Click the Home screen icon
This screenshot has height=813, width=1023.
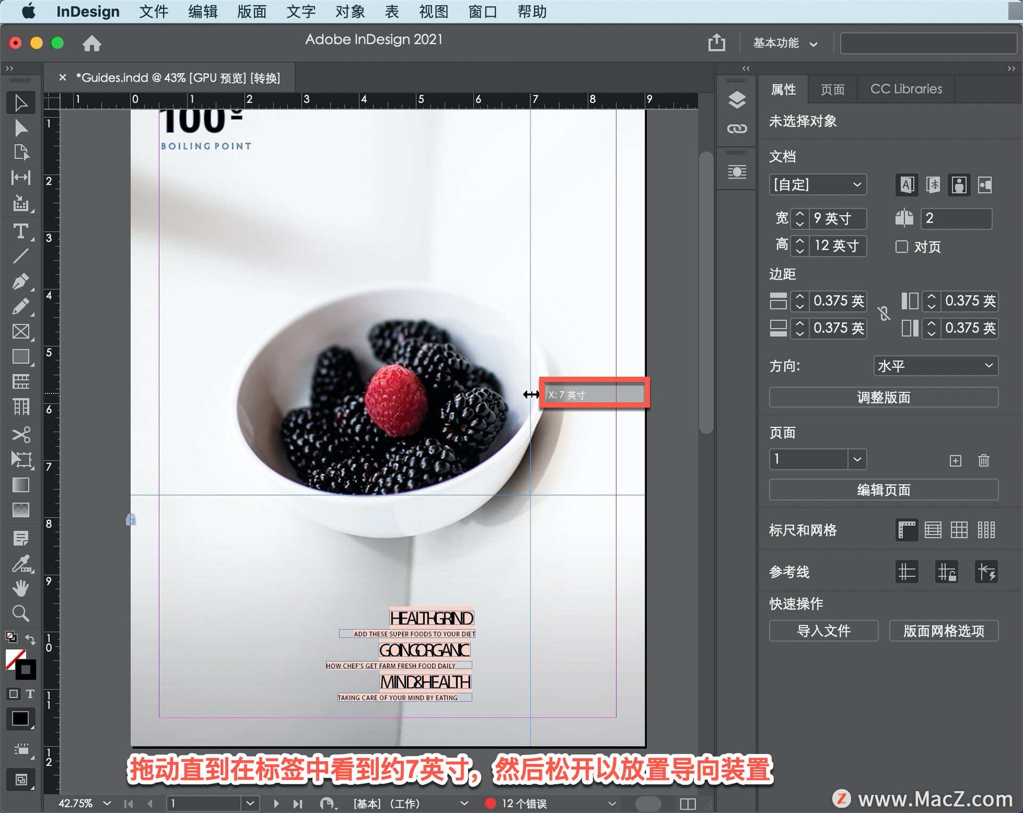pyautogui.click(x=92, y=43)
